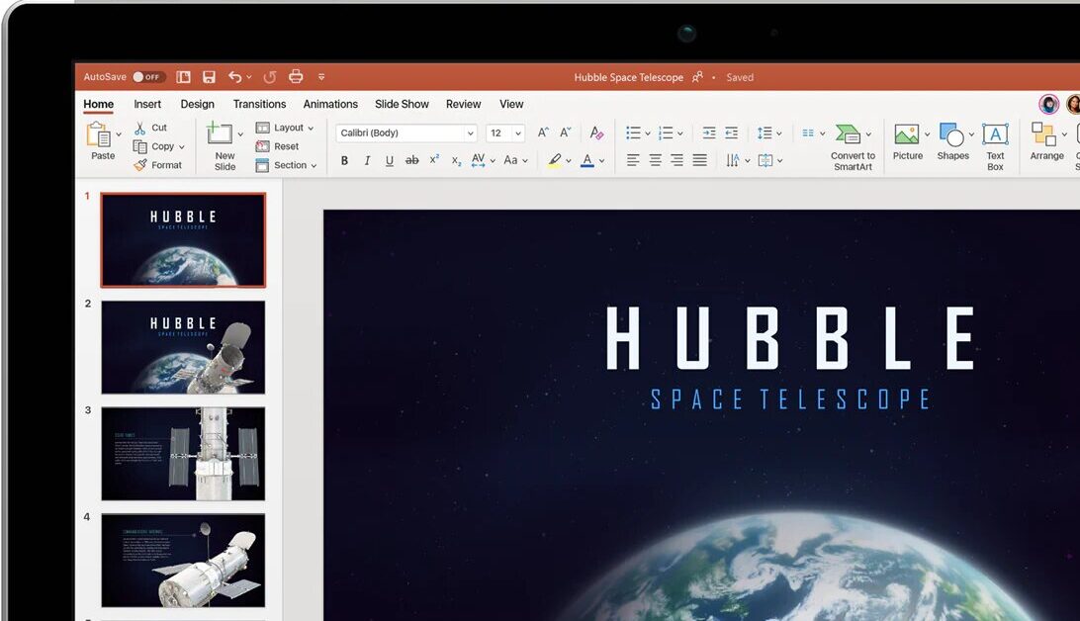Screen dimensions: 1080x621
Task: Click the Undo arrow icon
Action: click(234, 77)
